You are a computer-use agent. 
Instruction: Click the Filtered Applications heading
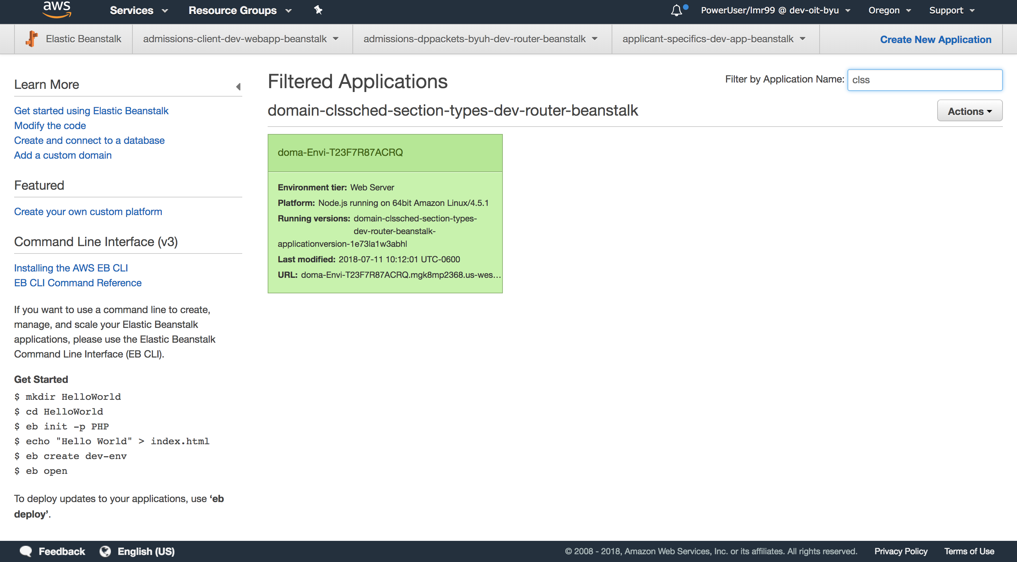click(358, 81)
